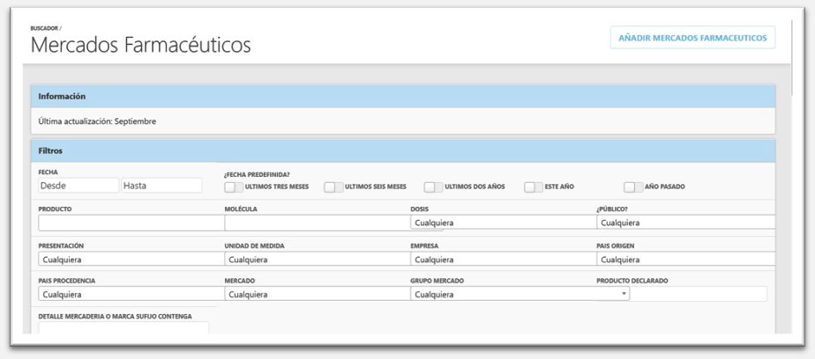
Task: Click the Añadir Mercados Farmaceuticos button
Action: 692,37
